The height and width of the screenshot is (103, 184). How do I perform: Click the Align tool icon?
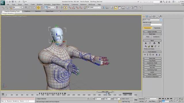click(107, 8)
